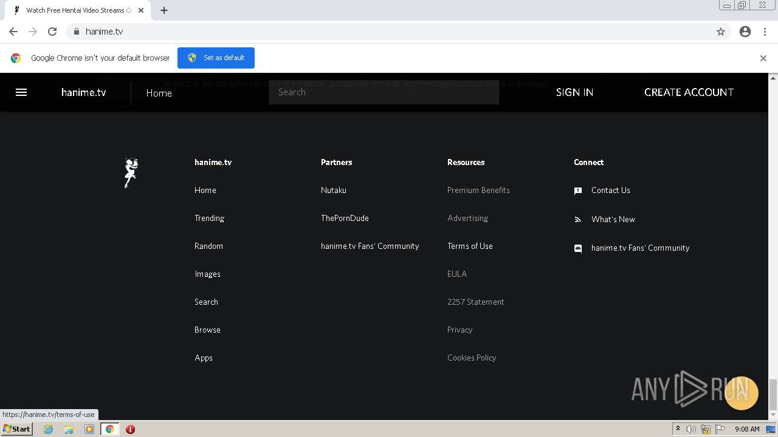Open the ThePornDude partner link

point(345,218)
